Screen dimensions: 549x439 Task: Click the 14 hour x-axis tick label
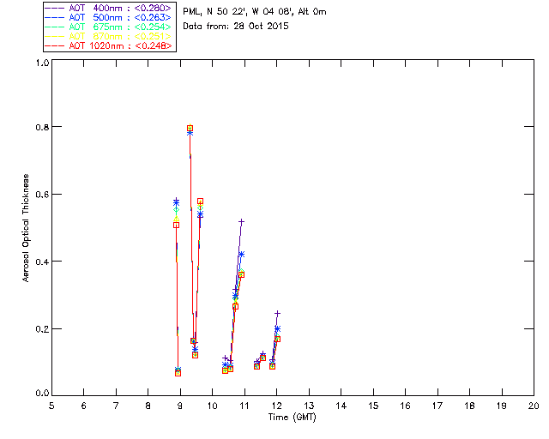[x=341, y=406]
